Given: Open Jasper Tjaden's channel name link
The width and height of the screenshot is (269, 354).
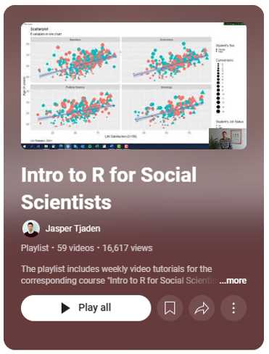Looking at the screenshot, I should click(x=73, y=229).
